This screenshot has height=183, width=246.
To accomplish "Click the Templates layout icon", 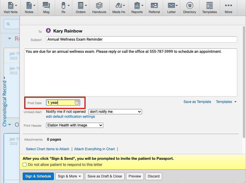I will pos(209,6).
